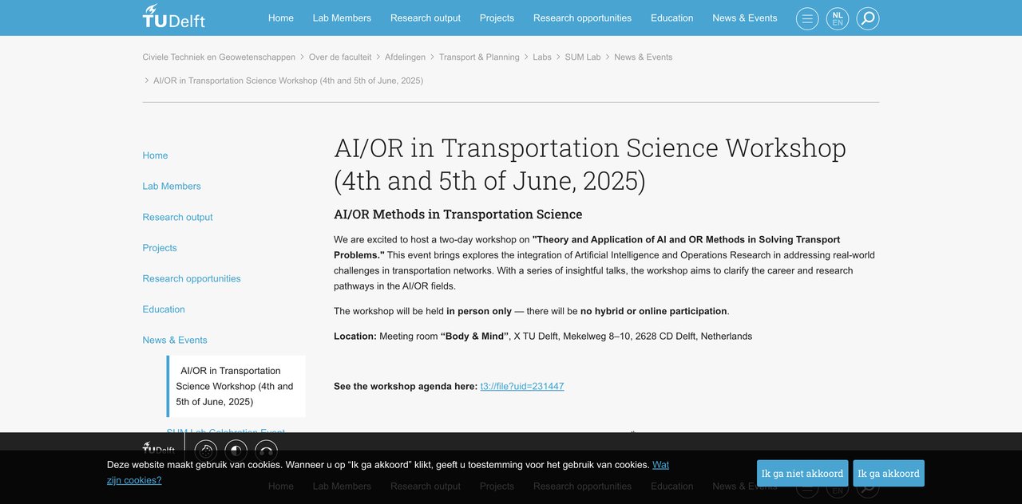Go to Transport & Planning breadcrumb
The height and width of the screenshot is (504, 1022).
tap(479, 57)
